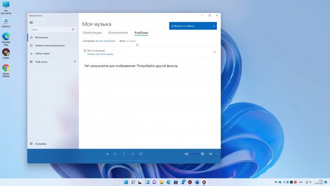
Task: Open mini player view icon
Action: pyautogui.click(x=210, y=154)
